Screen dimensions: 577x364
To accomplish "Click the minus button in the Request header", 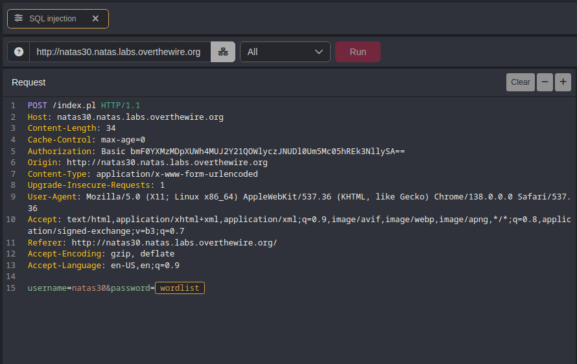I will 545,82.
